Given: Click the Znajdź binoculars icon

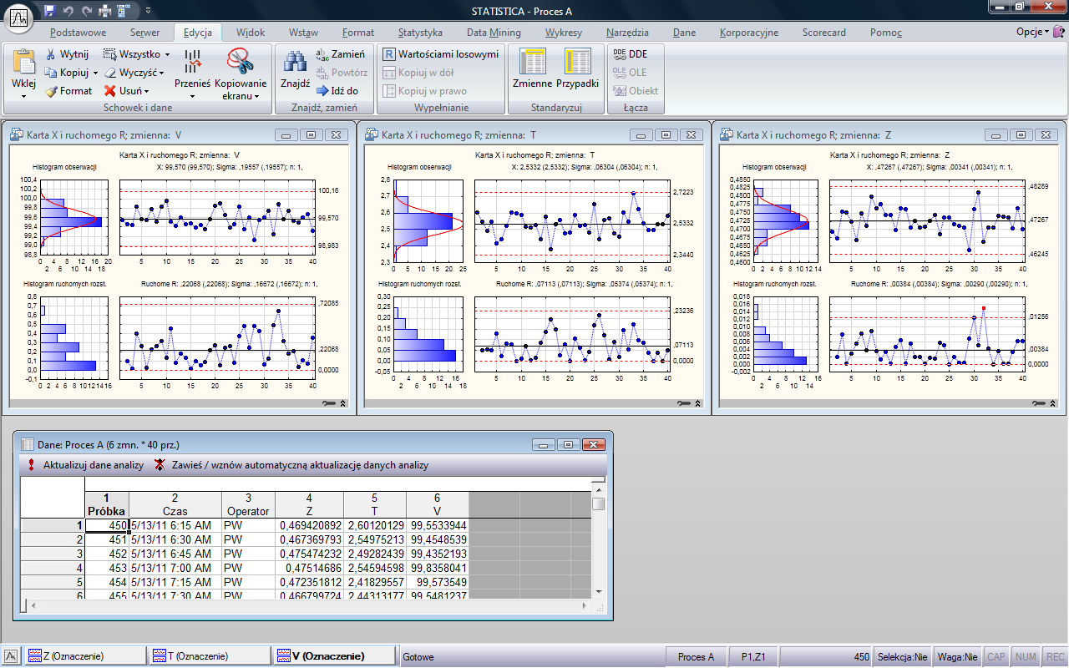Looking at the screenshot, I should [x=295, y=62].
